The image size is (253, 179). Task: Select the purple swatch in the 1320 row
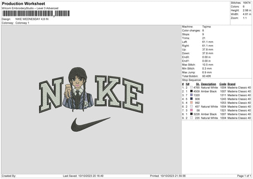pos(191,95)
